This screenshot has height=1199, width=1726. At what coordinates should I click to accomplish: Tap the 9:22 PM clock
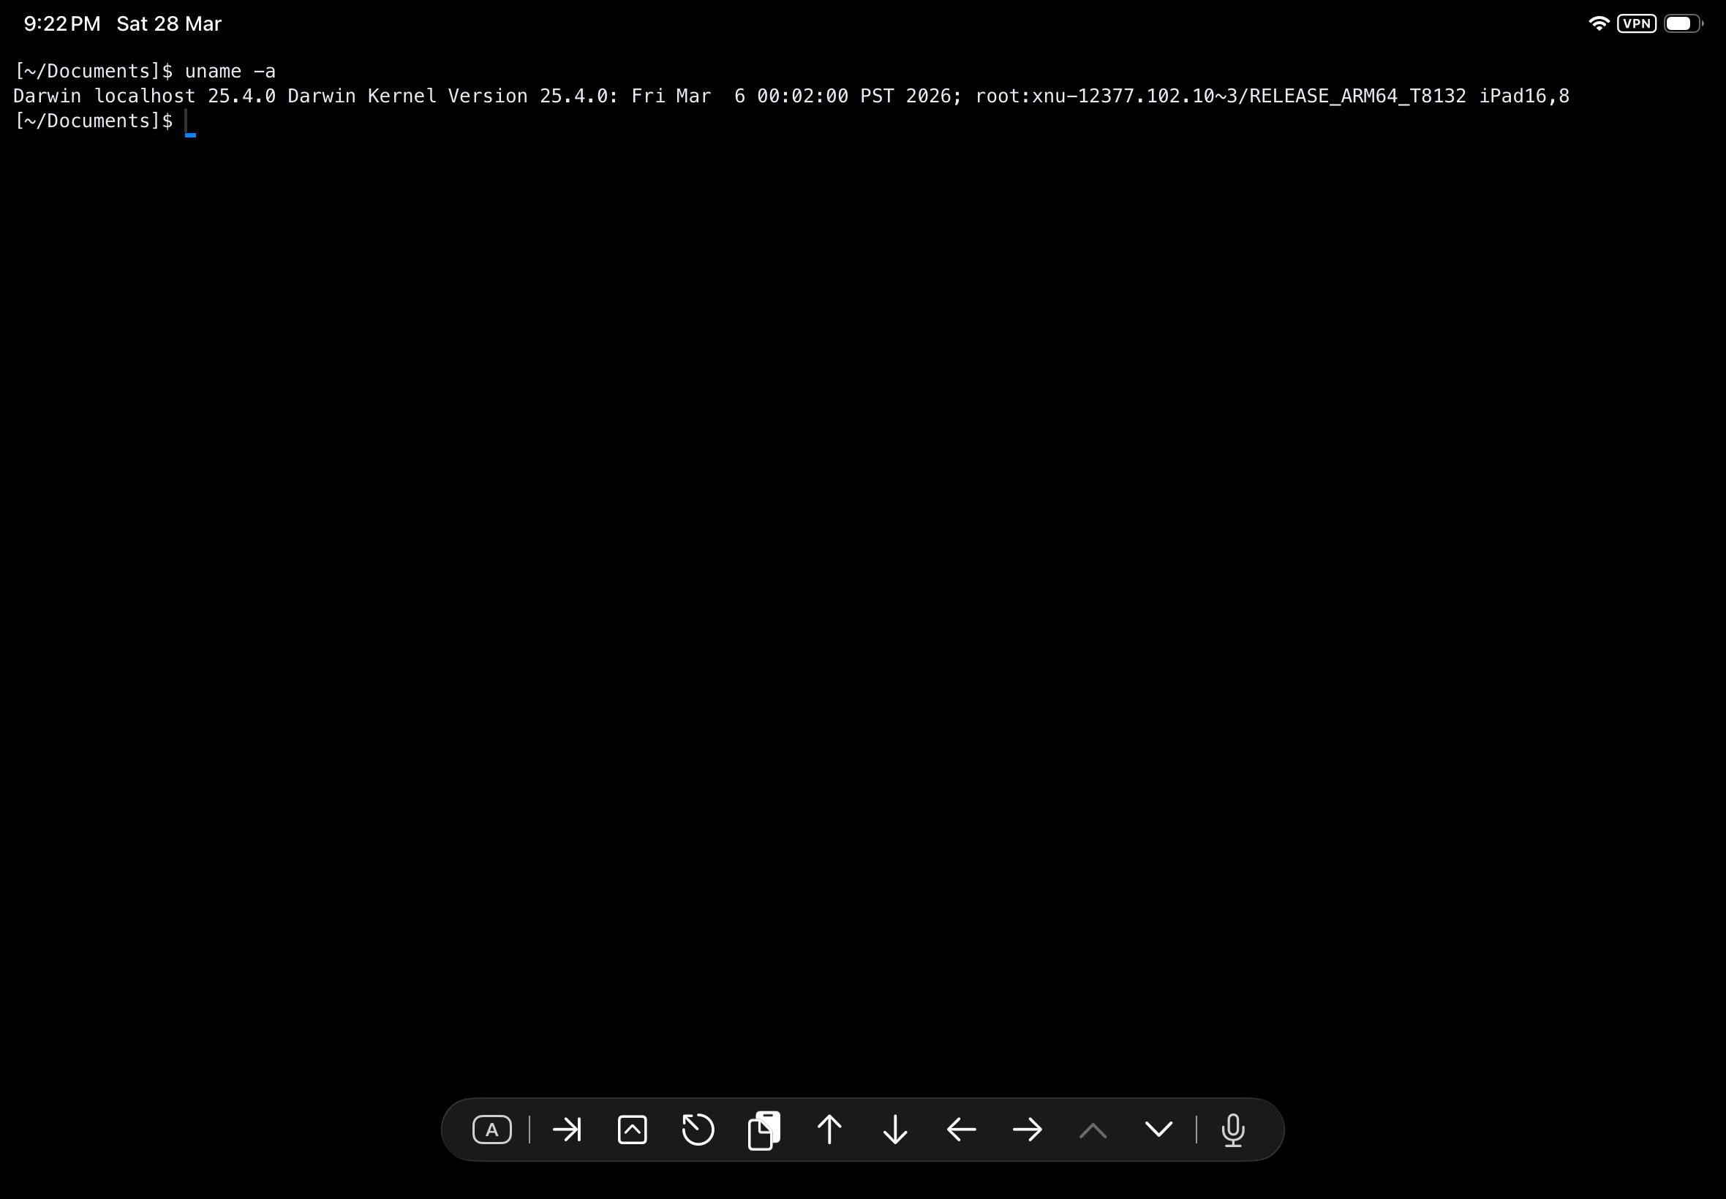(61, 24)
